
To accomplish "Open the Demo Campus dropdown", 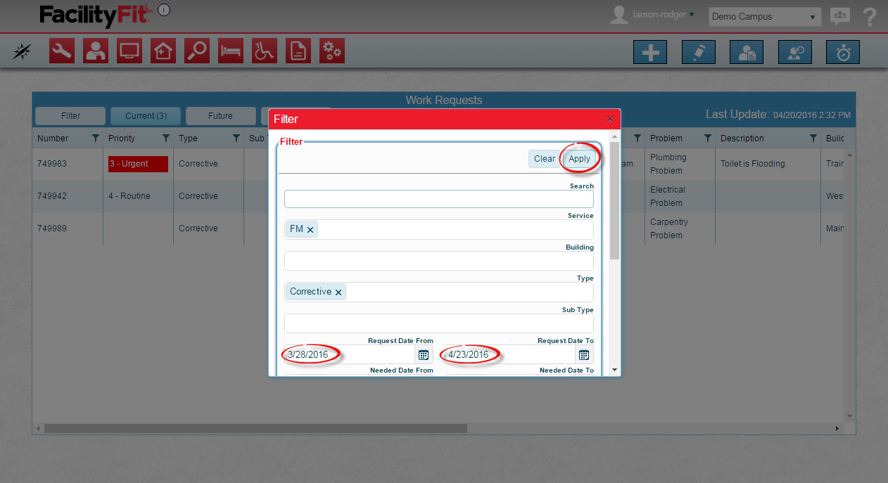I will tap(764, 17).
